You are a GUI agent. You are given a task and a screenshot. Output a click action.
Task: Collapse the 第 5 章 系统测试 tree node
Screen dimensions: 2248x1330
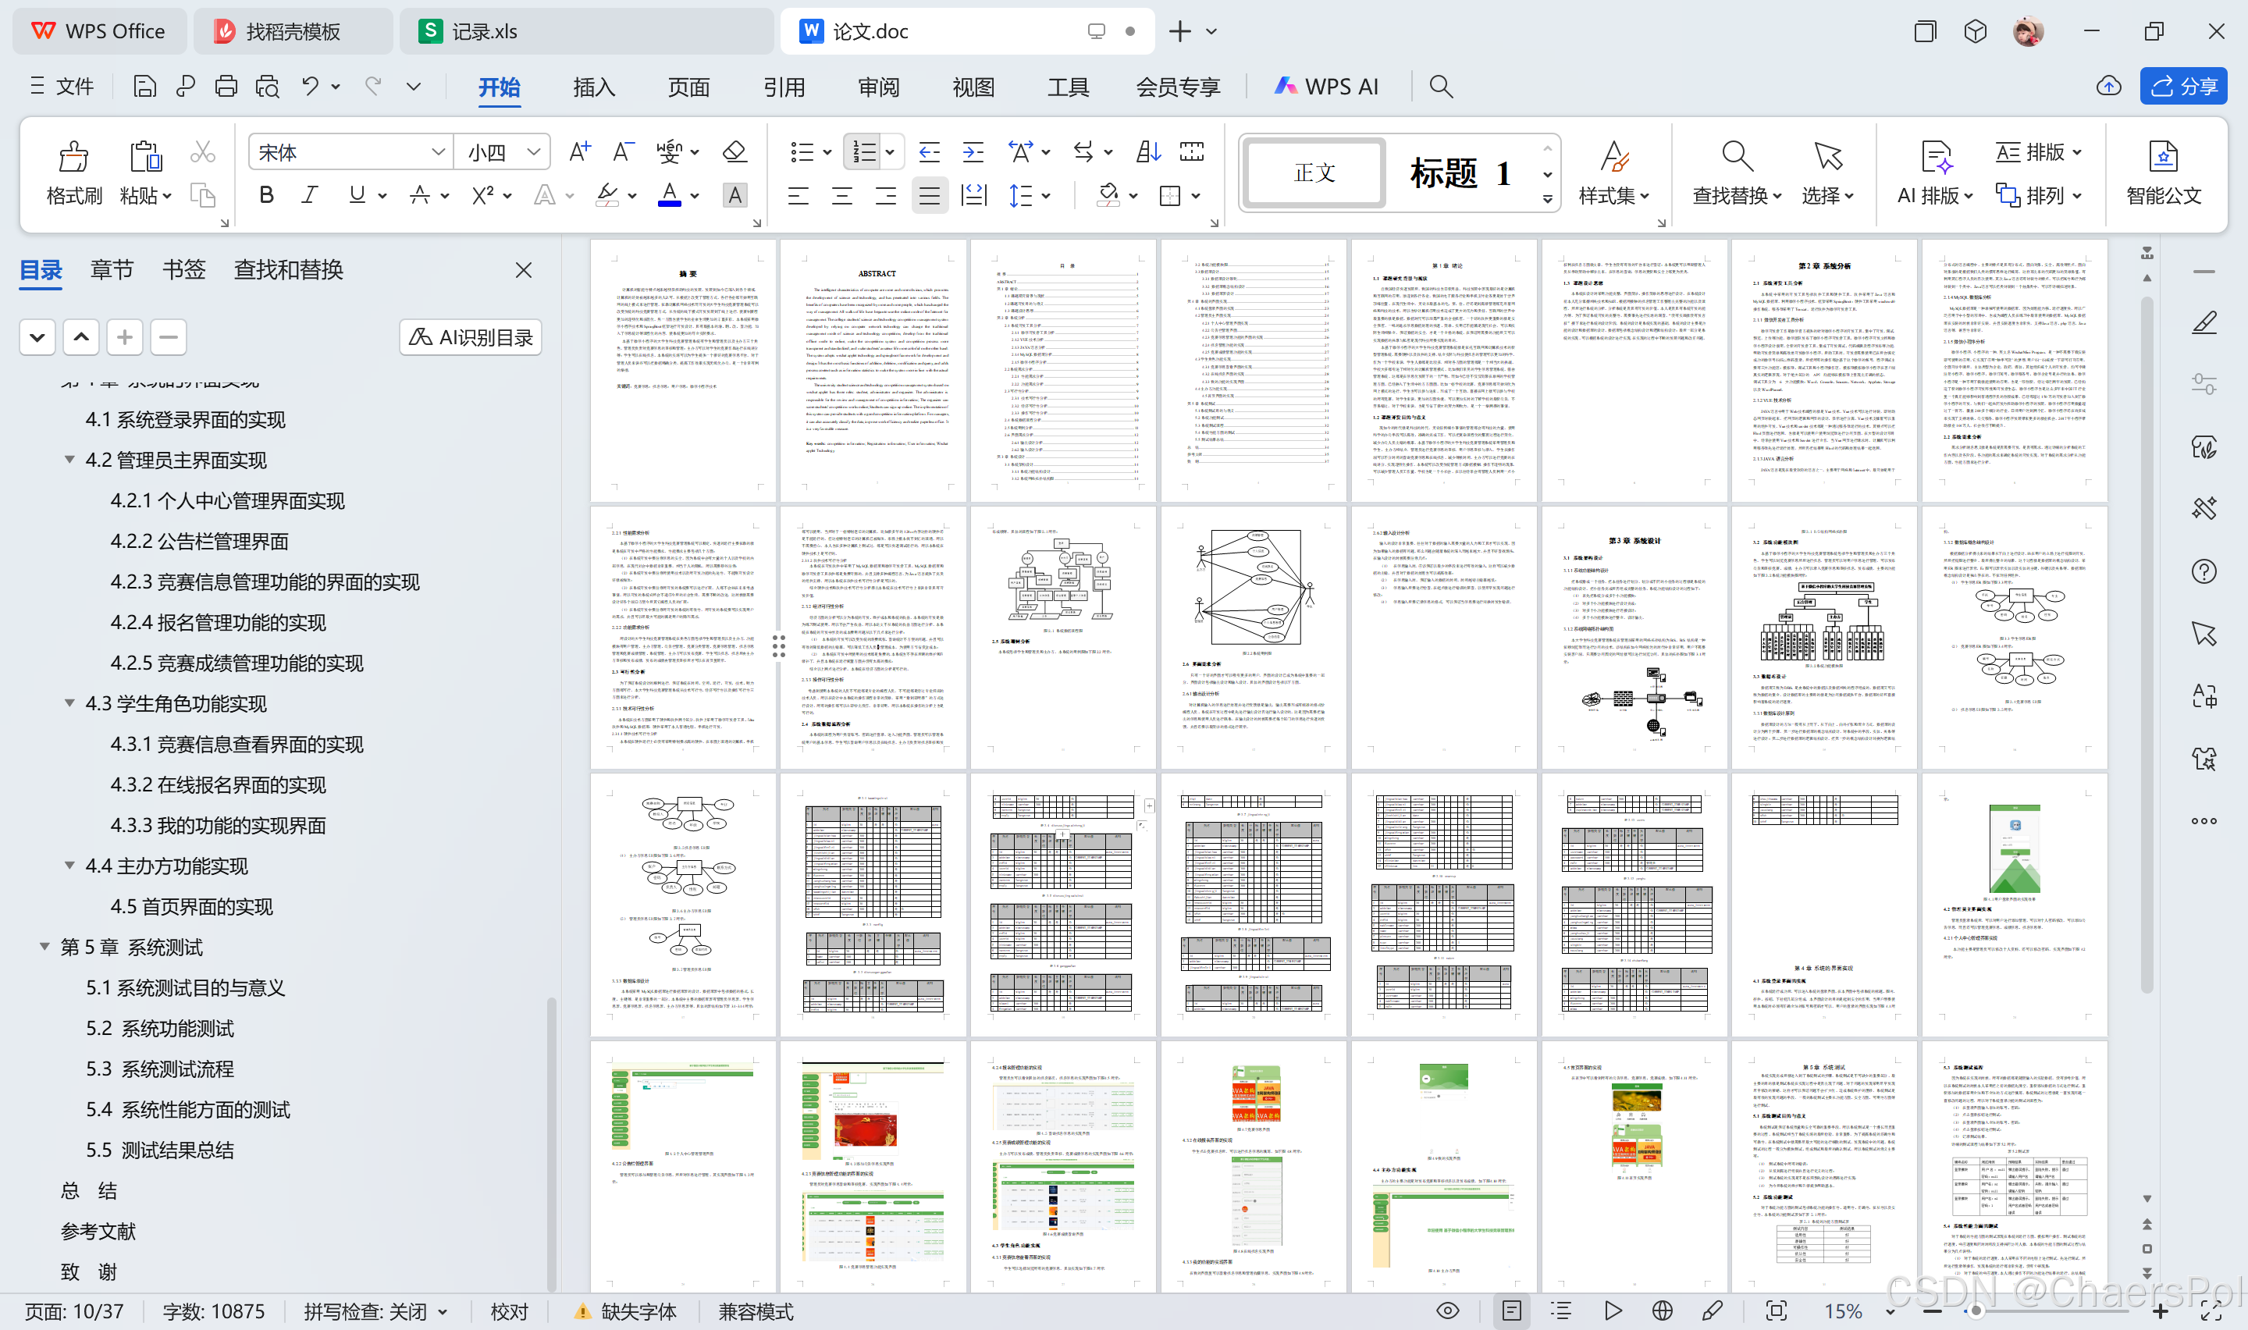click(x=44, y=948)
